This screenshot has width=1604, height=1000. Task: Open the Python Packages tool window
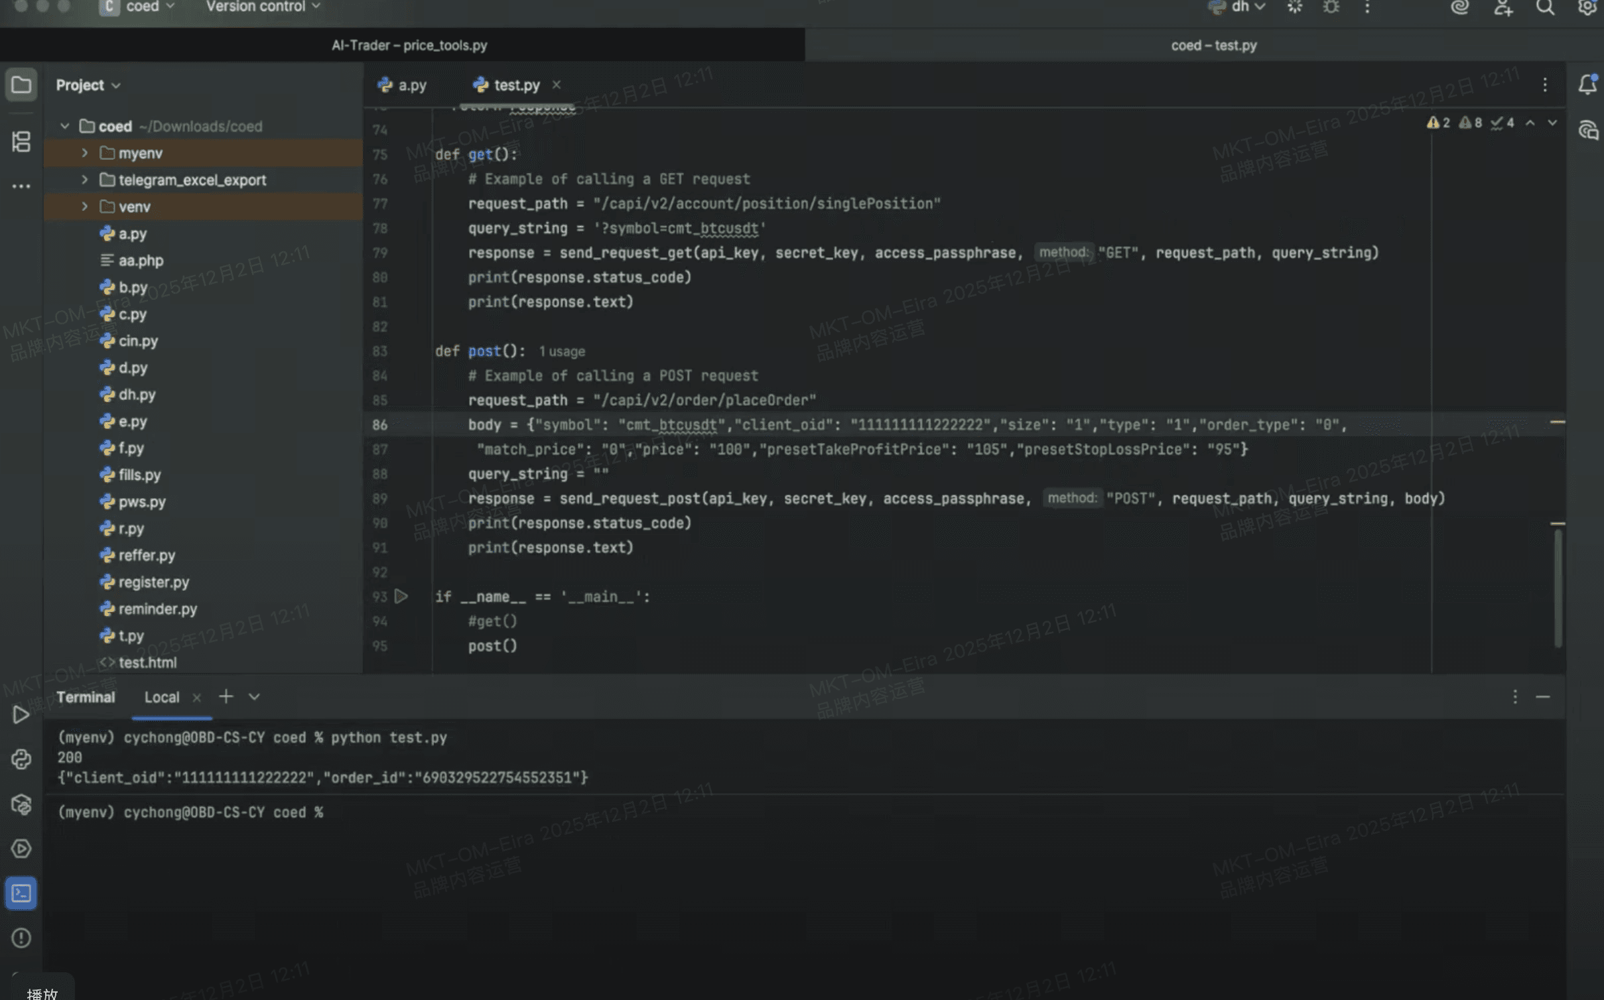(x=21, y=804)
